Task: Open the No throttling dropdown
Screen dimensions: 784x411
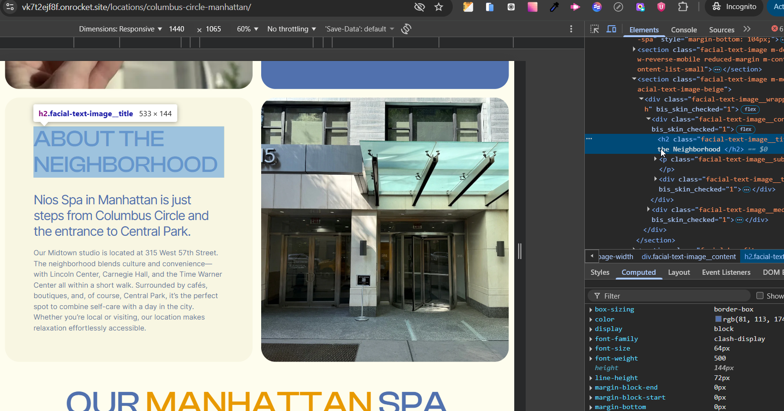Action: point(292,29)
